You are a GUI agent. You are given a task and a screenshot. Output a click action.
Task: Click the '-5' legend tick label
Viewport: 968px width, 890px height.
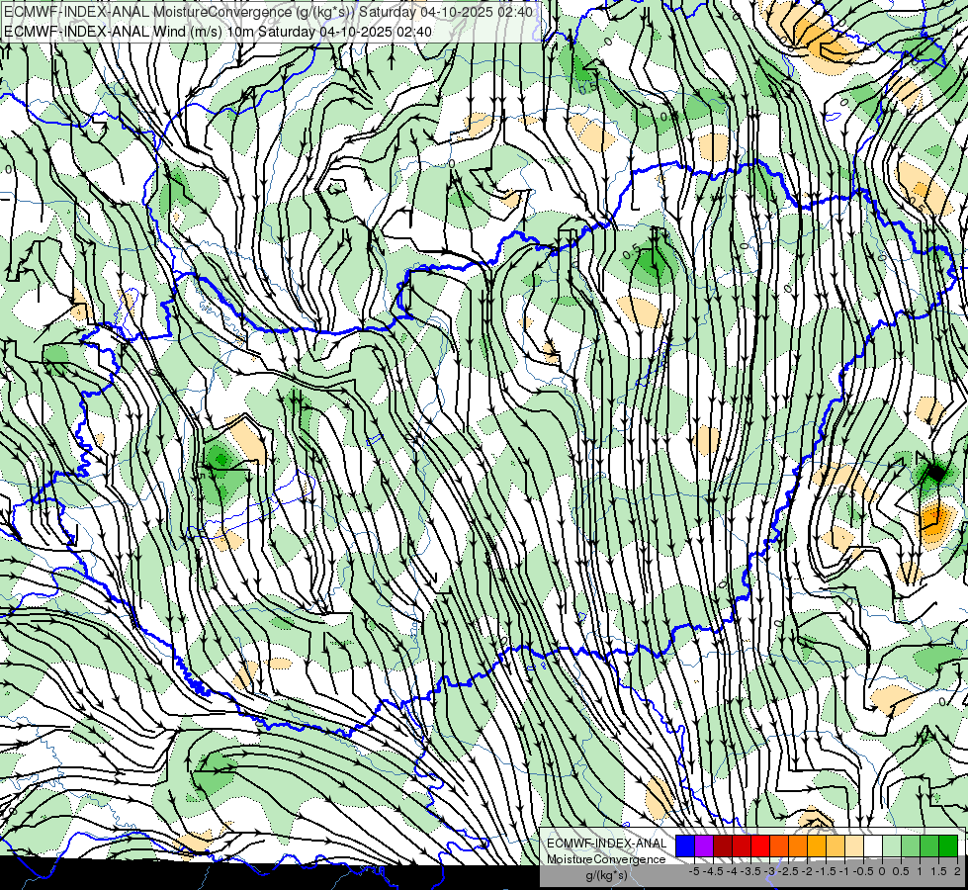click(x=694, y=871)
